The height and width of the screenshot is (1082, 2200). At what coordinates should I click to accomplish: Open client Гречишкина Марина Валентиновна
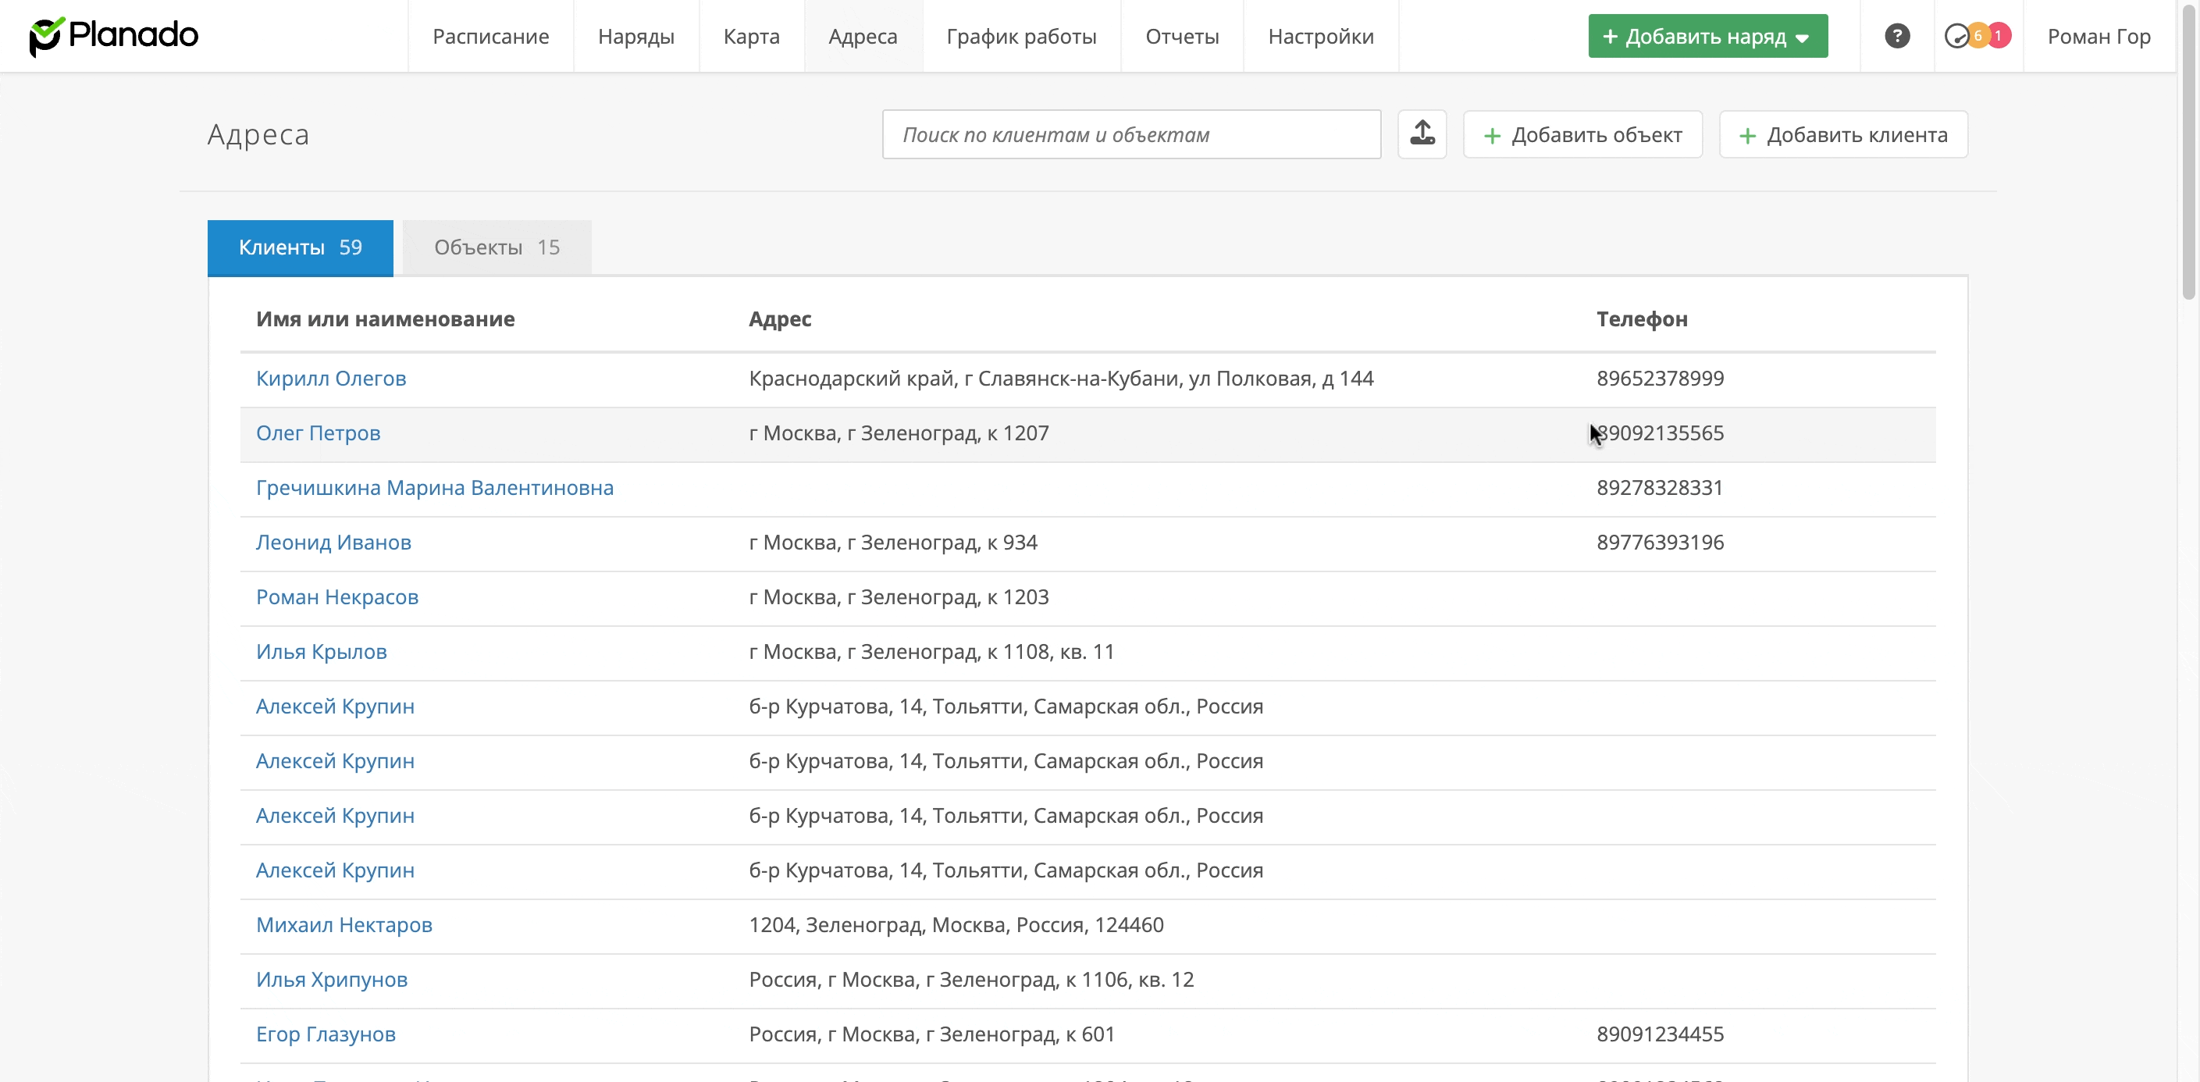435,488
